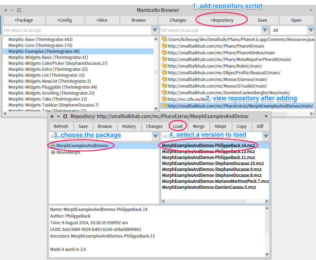This screenshot has width=316, height=260.
Task: Click the icon beside the GToolkit/main repository
Action: pos(164,86)
